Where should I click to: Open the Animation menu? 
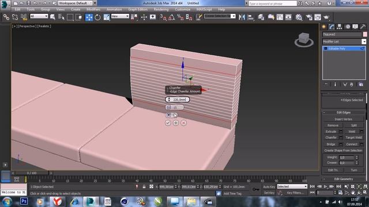click(x=114, y=9)
